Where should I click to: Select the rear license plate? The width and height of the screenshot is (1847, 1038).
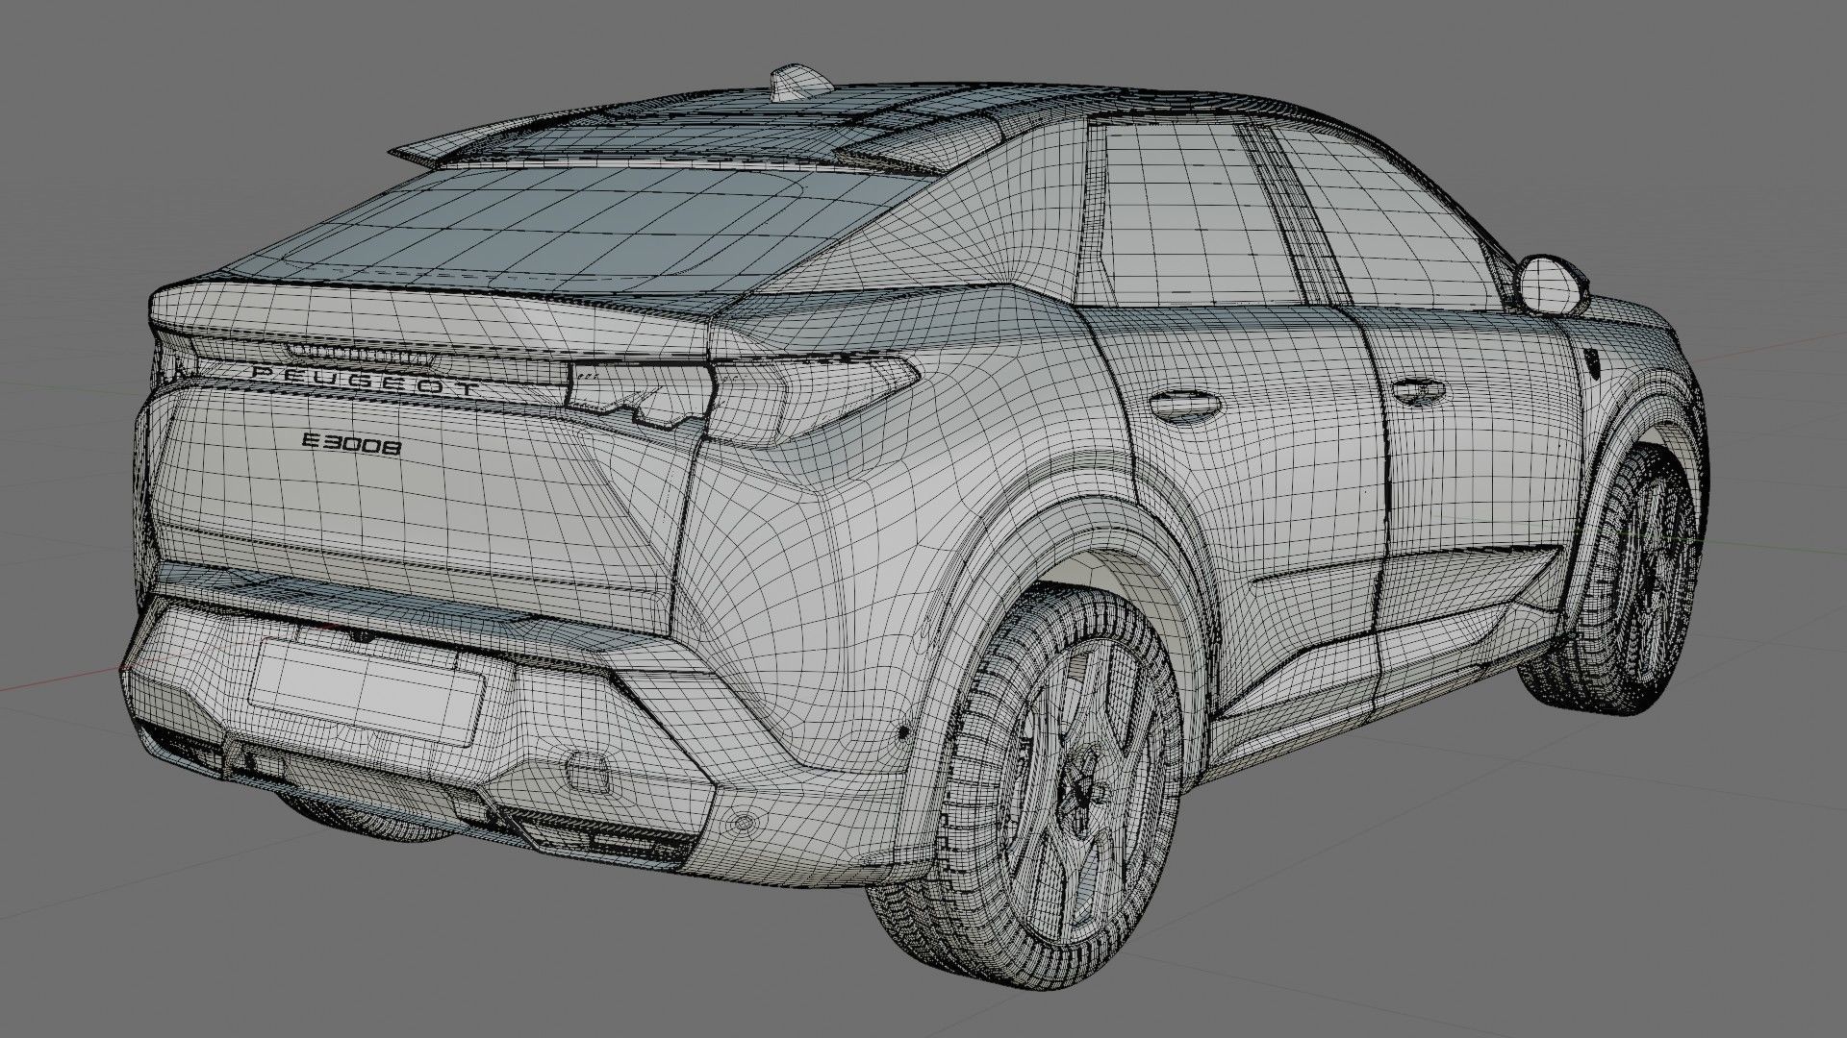pos(366,690)
